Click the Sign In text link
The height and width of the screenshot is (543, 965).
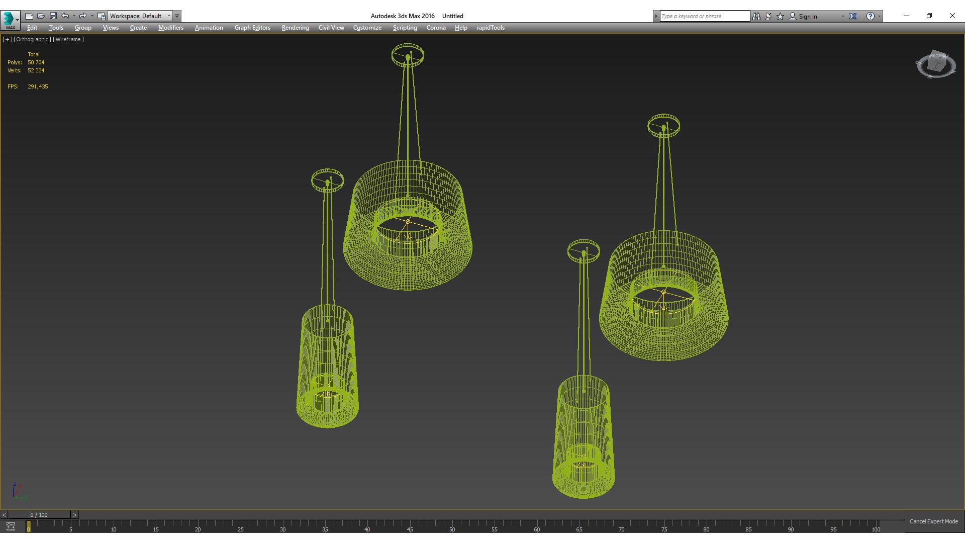pyautogui.click(x=808, y=17)
